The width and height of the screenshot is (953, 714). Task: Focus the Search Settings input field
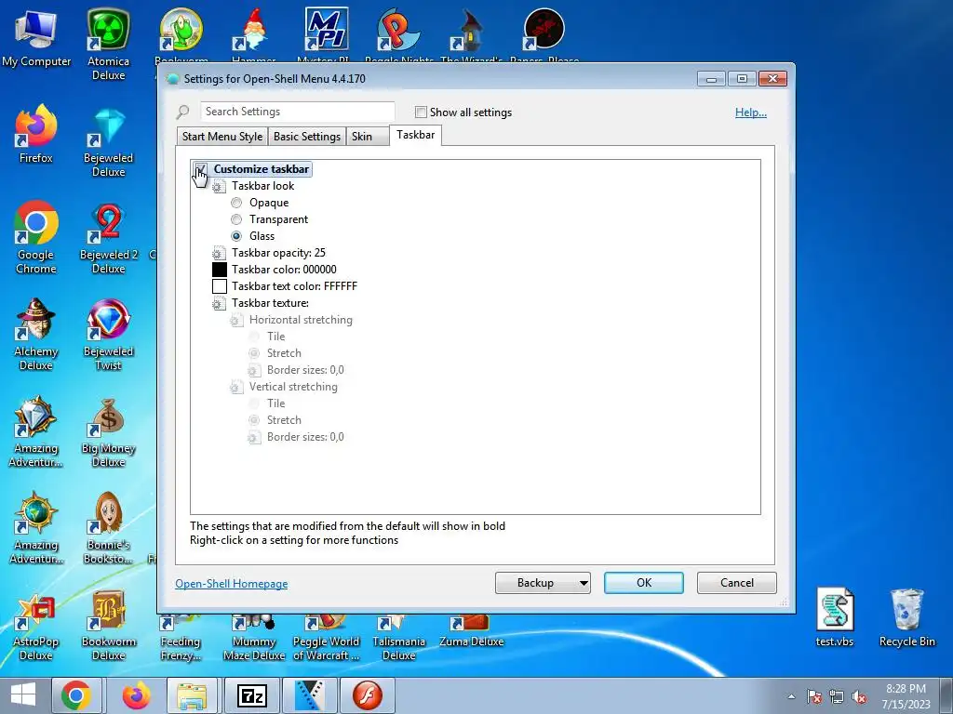(298, 112)
